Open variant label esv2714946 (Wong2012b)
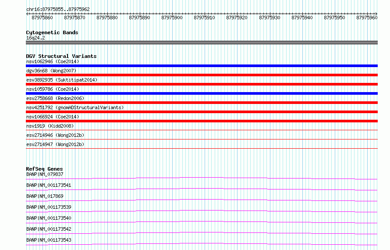 [55, 135]
